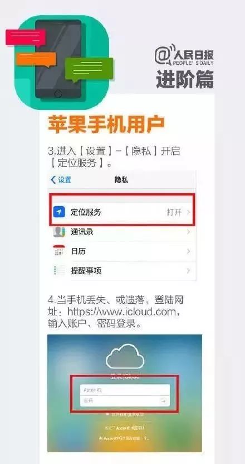Toggle the keep me signed in checkbox

pyautogui.click(x=107, y=414)
